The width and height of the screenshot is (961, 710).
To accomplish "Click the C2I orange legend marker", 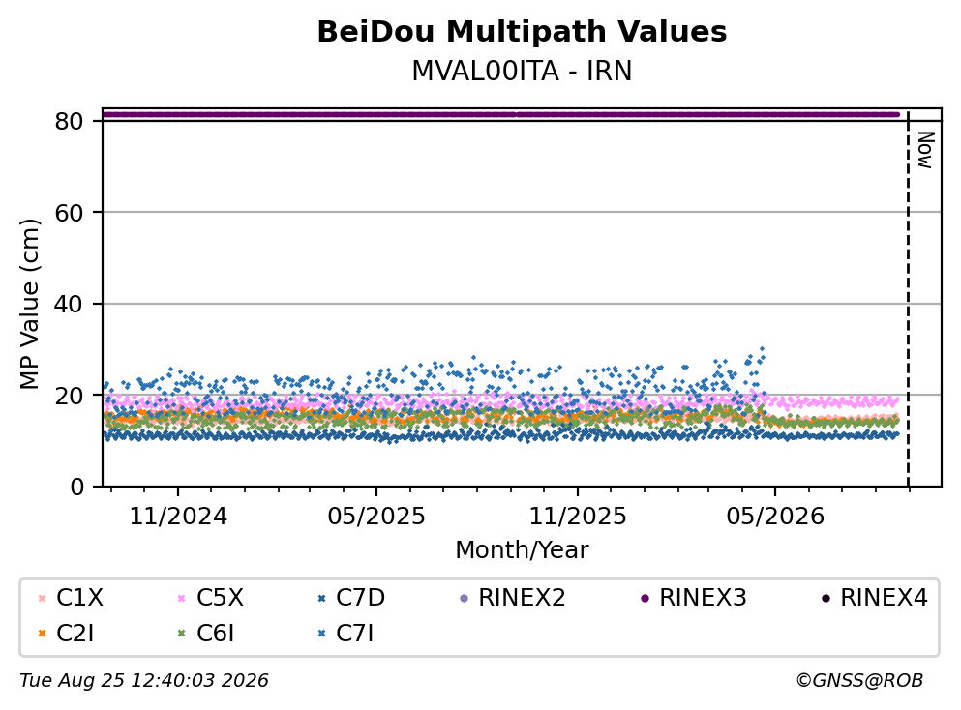I will 42,634.
